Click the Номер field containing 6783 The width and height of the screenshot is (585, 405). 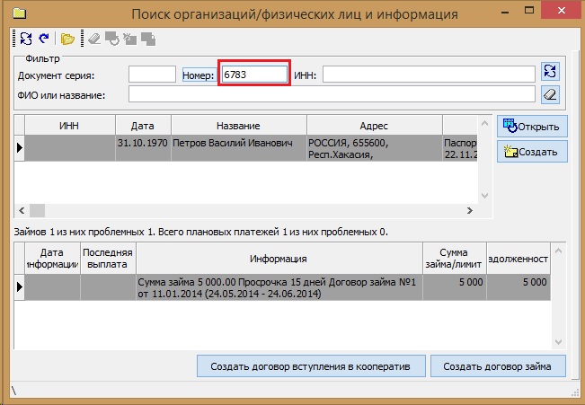tap(254, 75)
